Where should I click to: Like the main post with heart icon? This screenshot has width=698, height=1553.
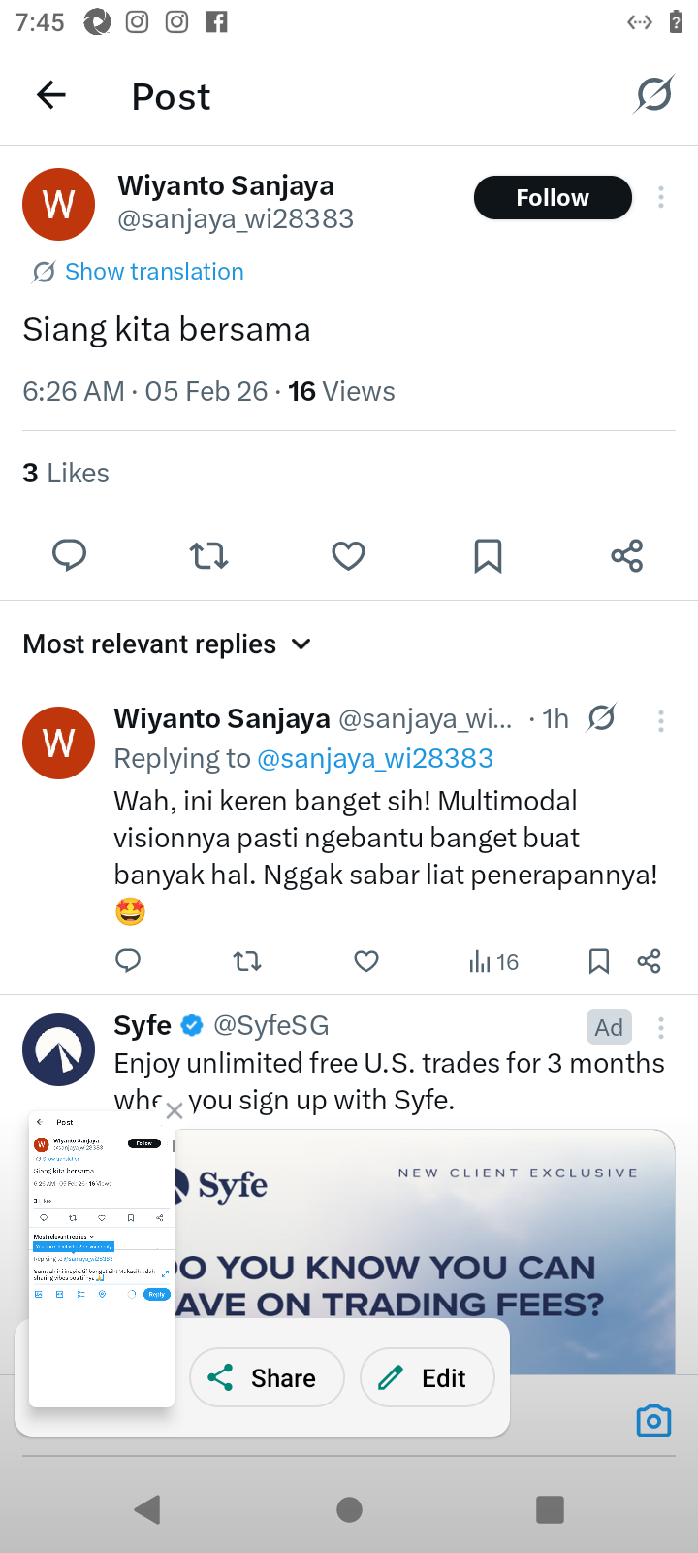coord(348,555)
